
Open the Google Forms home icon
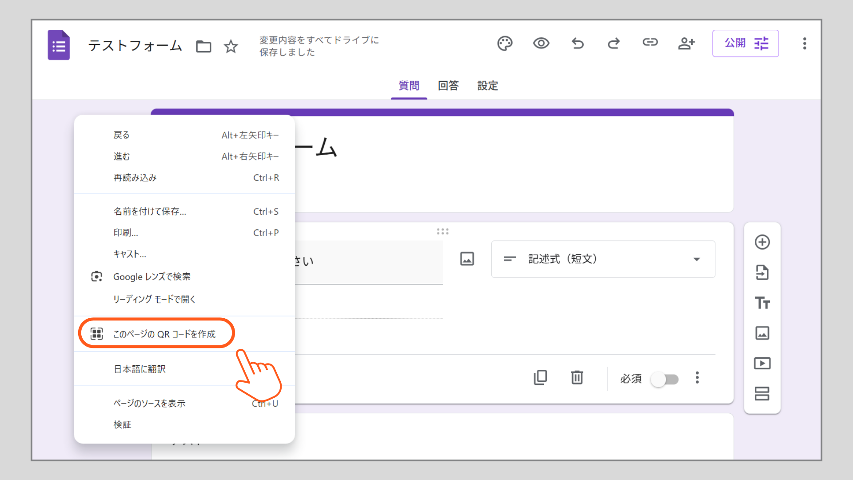(x=59, y=44)
